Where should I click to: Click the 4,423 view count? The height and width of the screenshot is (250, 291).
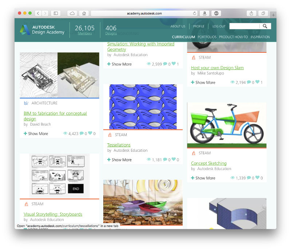point(73,134)
